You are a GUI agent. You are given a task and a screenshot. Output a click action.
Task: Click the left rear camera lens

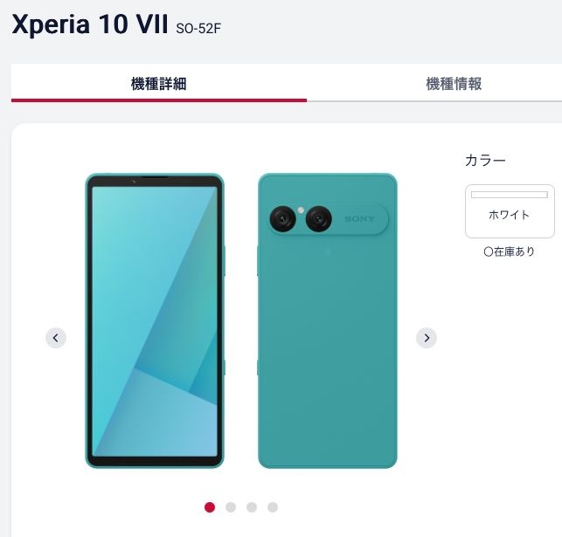pyautogui.click(x=283, y=218)
